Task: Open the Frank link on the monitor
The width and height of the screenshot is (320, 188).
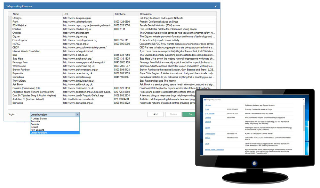Action: pyautogui.click(x=207, y=109)
